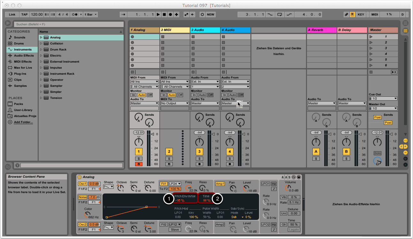The image size is (413, 239).
Task: Select the Drums category in the browser
Action: pyautogui.click(x=19, y=44)
